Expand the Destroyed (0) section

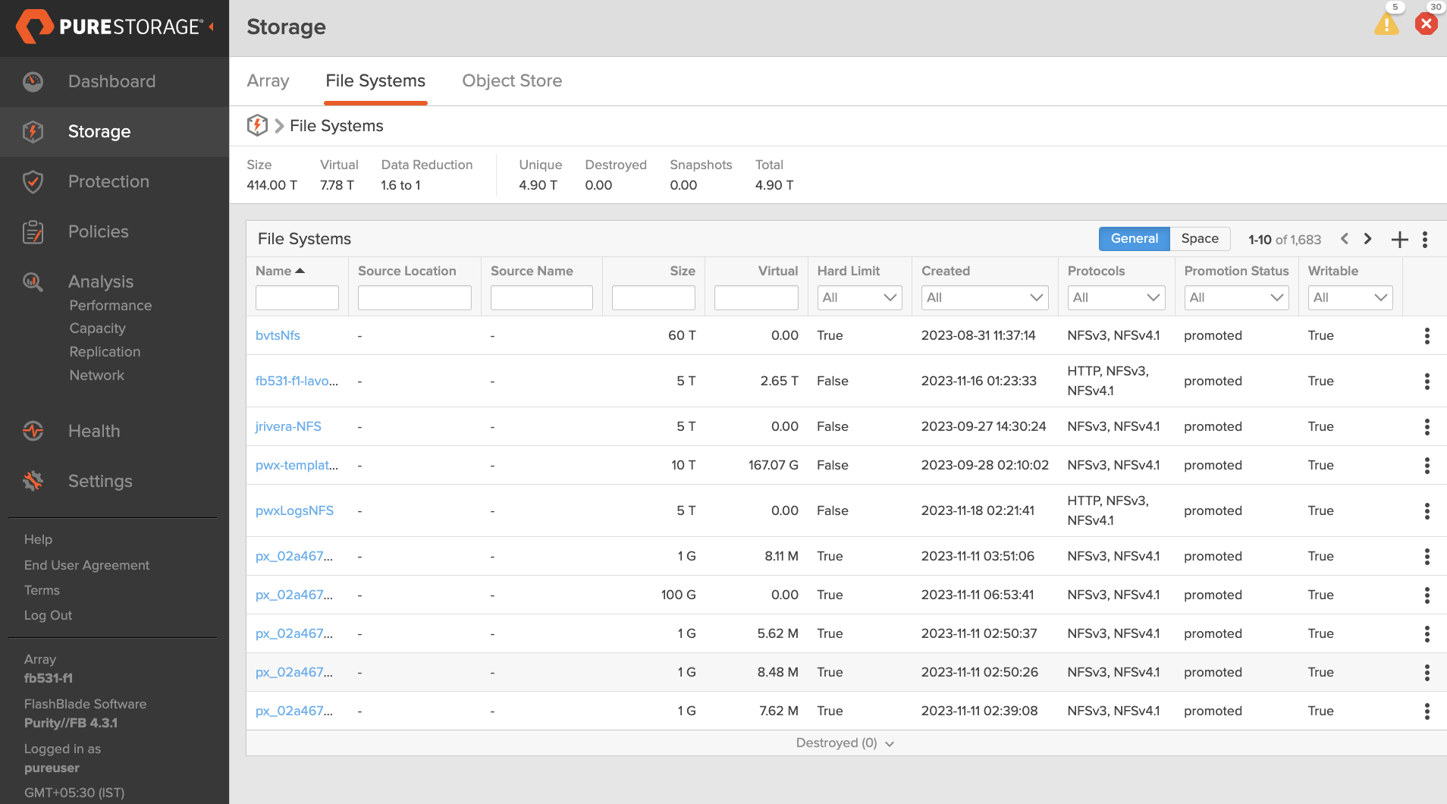click(845, 743)
